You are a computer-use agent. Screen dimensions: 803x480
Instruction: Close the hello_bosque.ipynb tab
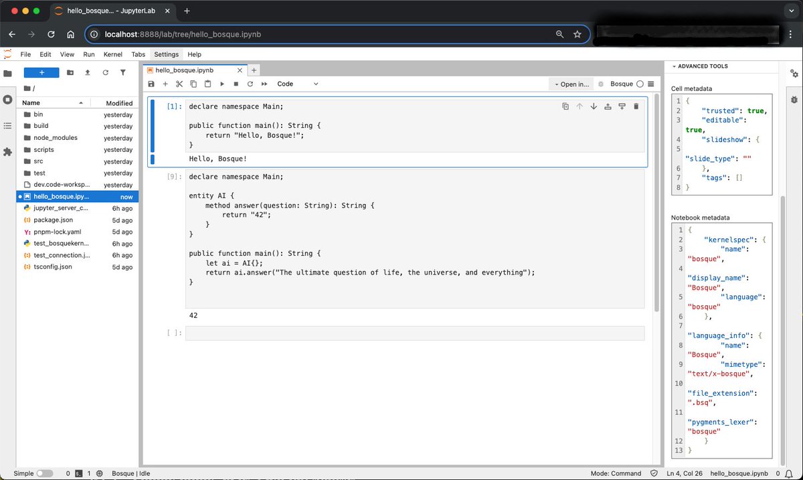[238, 70]
